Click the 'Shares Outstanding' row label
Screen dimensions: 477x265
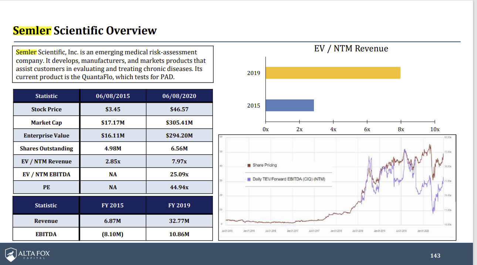coord(47,148)
